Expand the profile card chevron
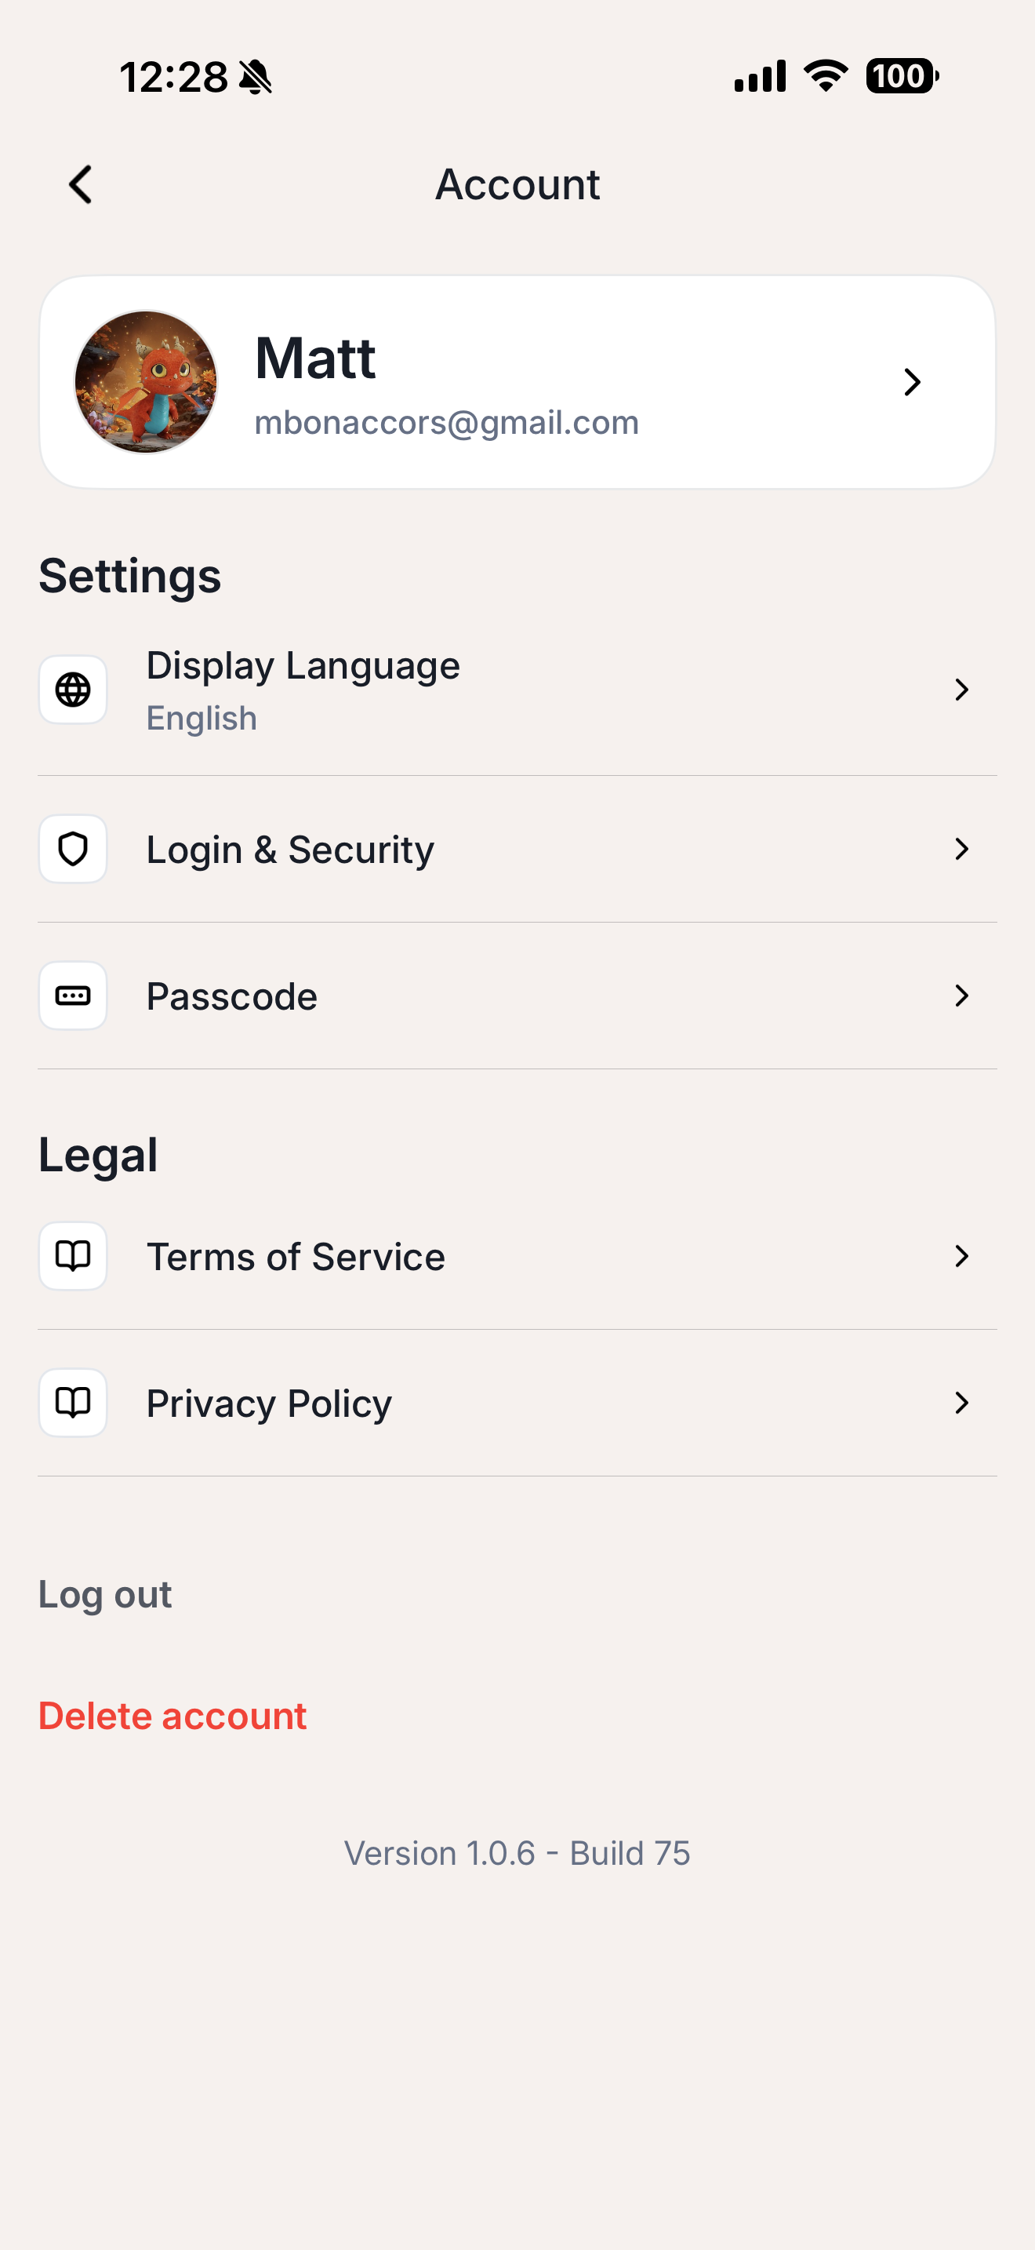 [912, 382]
